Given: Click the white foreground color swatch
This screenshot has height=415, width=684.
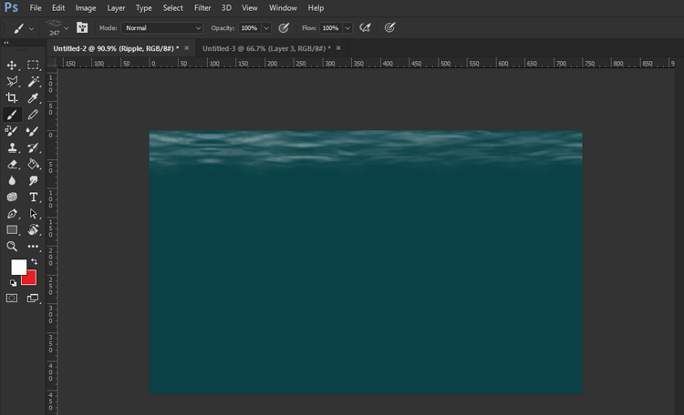Looking at the screenshot, I should point(17,267).
